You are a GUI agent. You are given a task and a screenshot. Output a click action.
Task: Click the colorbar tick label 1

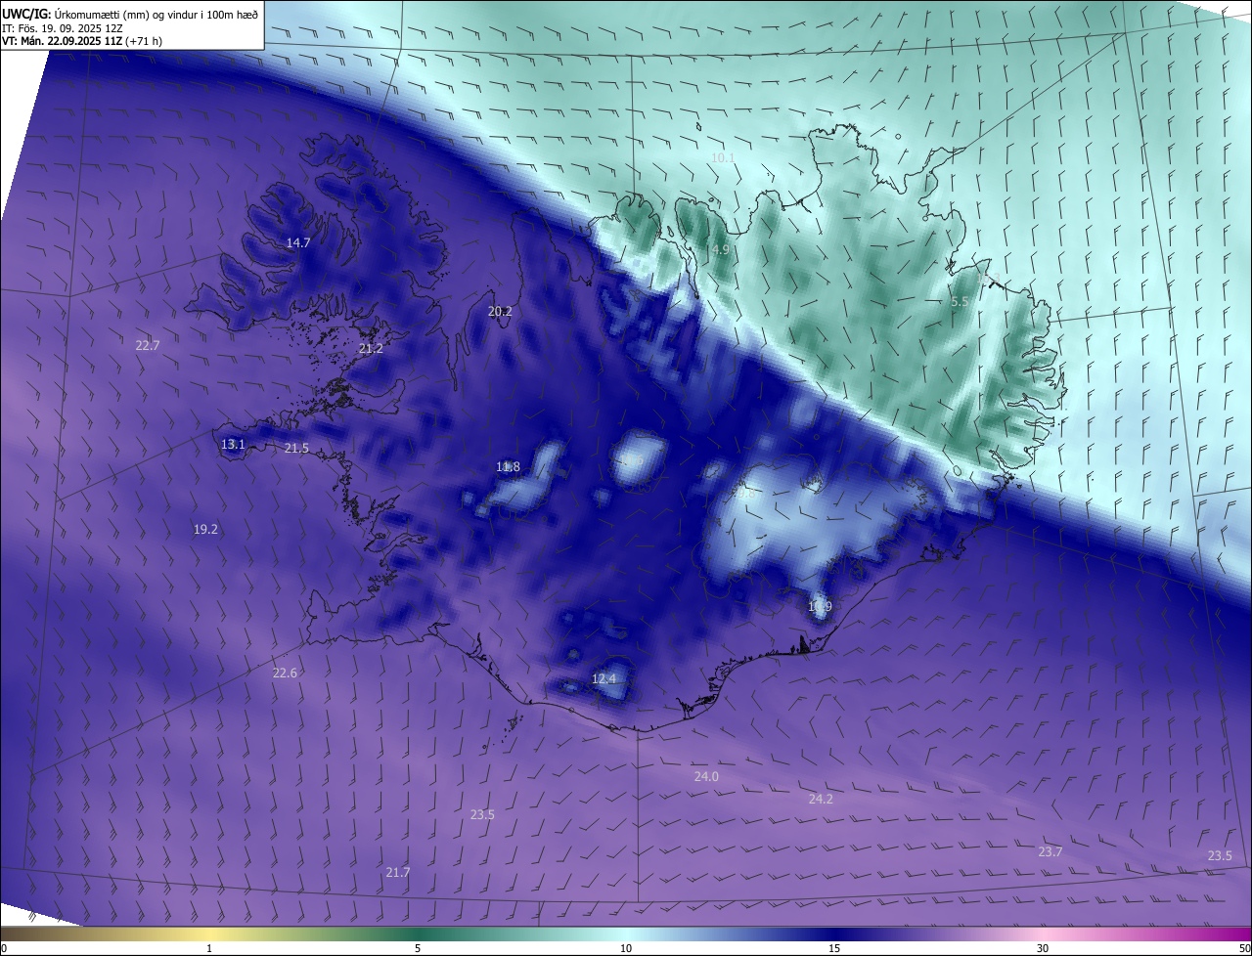coord(209,948)
